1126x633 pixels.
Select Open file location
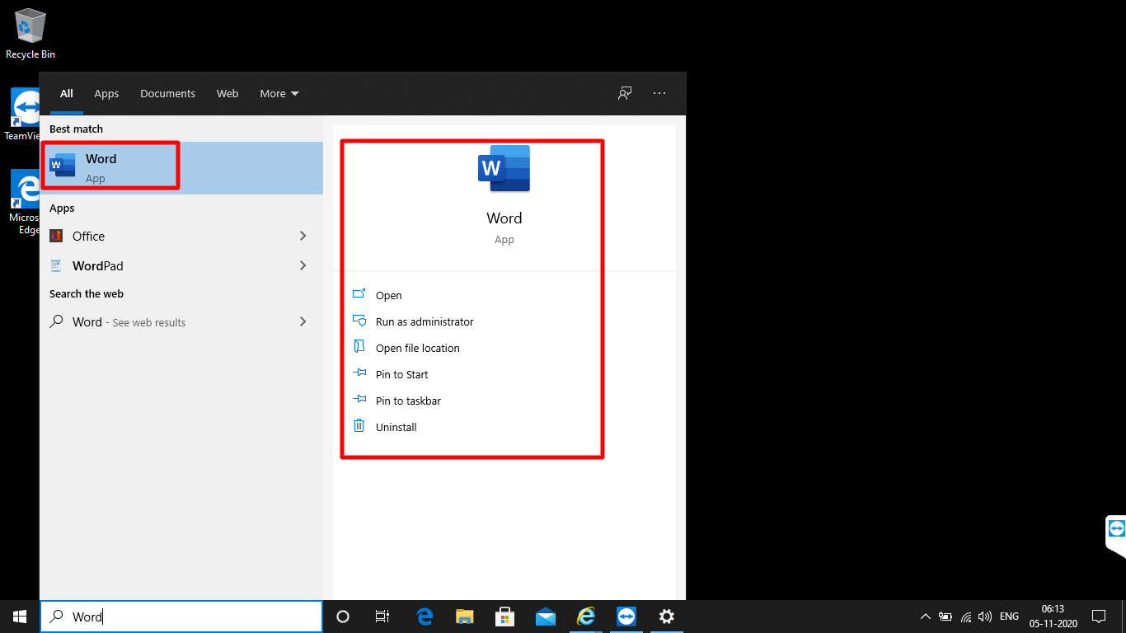(x=406, y=348)
